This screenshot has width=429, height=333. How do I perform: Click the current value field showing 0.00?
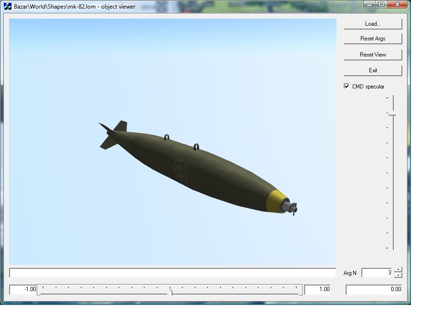click(x=374, y=289)
